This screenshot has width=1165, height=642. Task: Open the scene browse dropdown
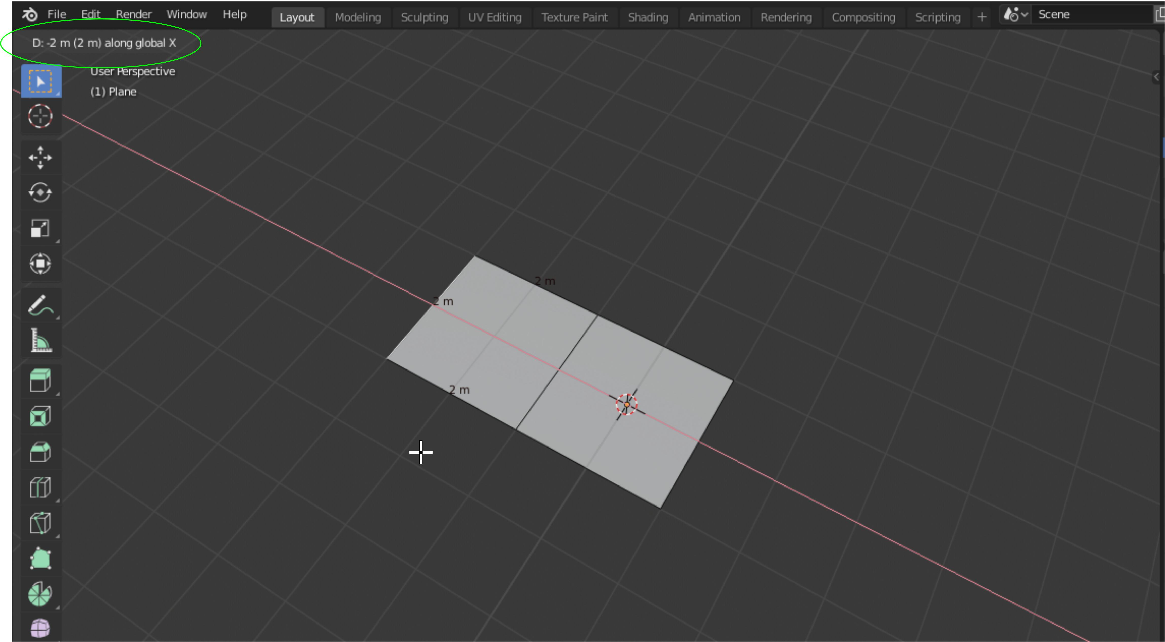click(x=1015, y=15)
